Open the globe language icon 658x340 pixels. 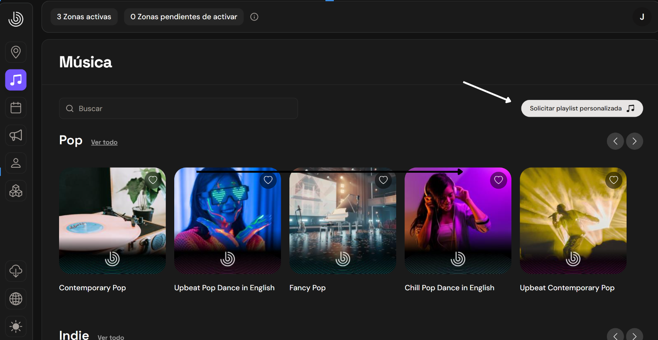[16, 299]
